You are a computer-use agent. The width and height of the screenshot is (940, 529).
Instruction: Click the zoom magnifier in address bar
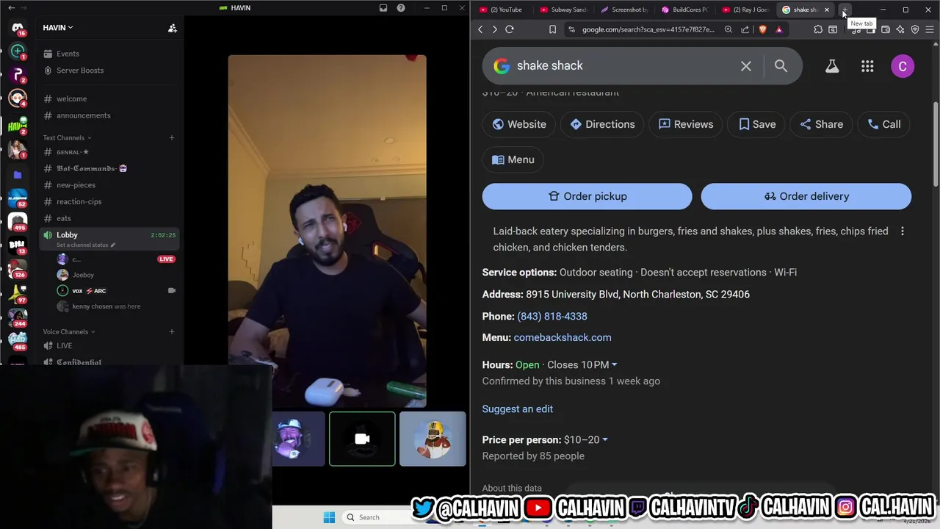pyautogui.click(x=728, y=29)
